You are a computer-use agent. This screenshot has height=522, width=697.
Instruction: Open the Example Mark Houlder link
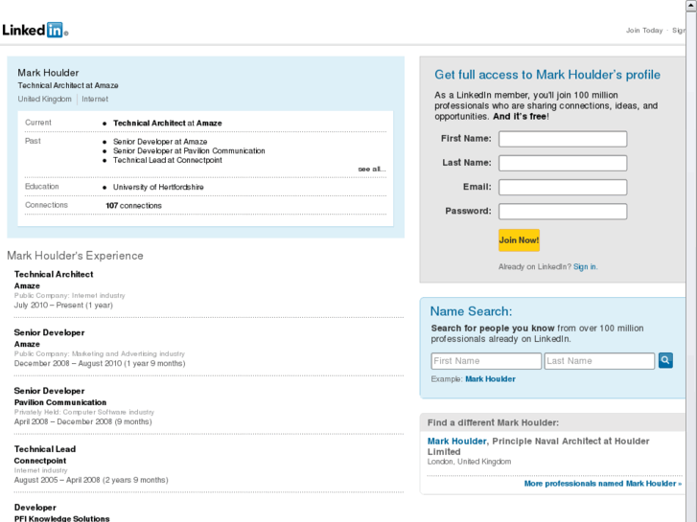tap(490, 379)
